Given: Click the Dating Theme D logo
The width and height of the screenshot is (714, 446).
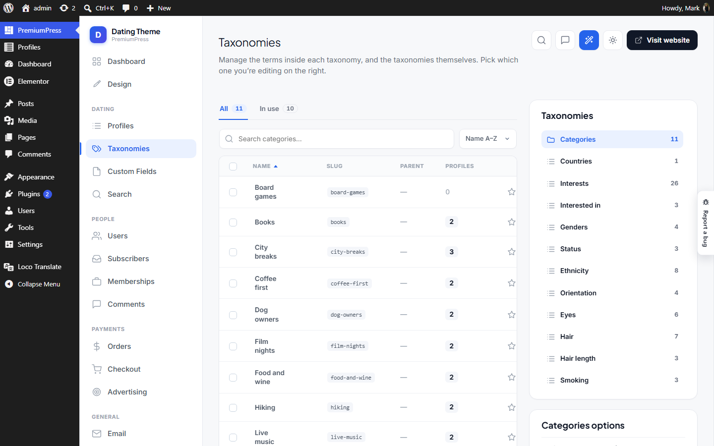Looking at the screenshot, I should 98,35.
